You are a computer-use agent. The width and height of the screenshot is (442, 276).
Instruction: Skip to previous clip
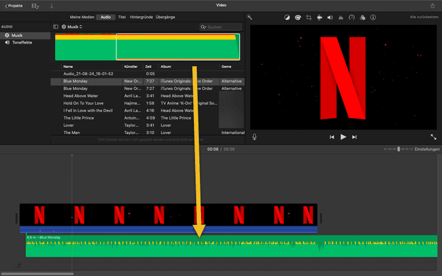(x=332, y=137)
